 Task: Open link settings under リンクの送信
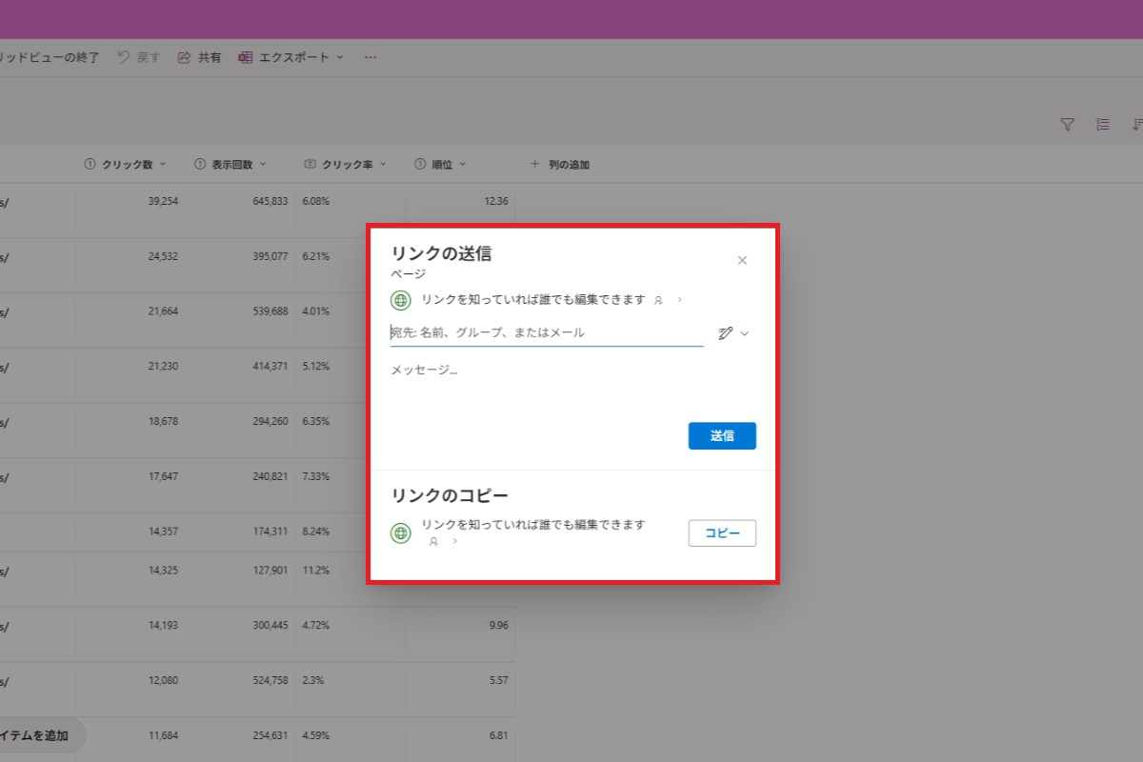pyautogui.click(x=537, y=299)
